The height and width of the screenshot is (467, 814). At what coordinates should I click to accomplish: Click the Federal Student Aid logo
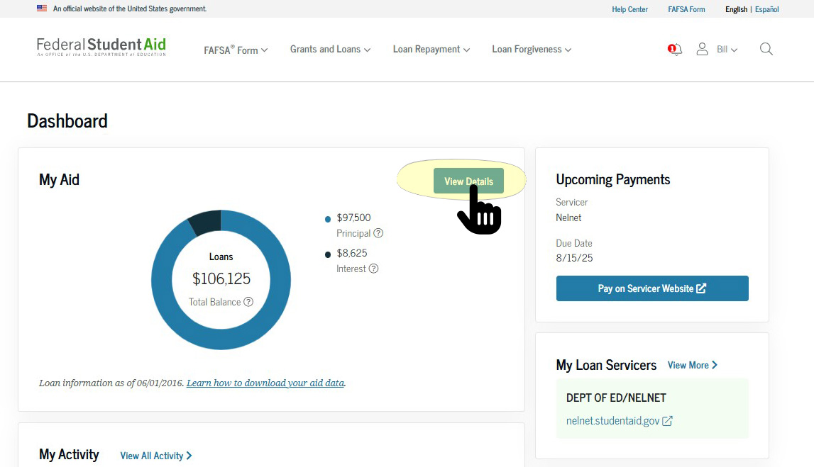(101, 47)
